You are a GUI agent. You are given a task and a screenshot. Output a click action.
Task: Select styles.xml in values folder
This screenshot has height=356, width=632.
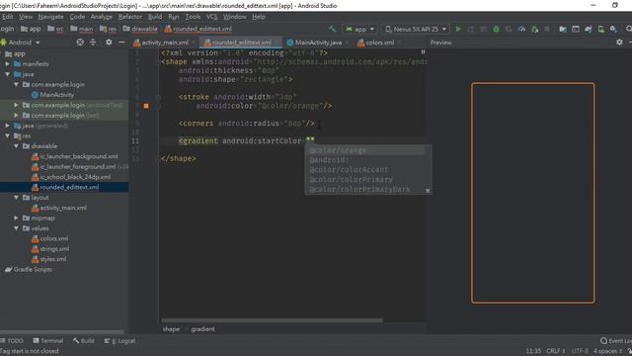tap(52, 259)
